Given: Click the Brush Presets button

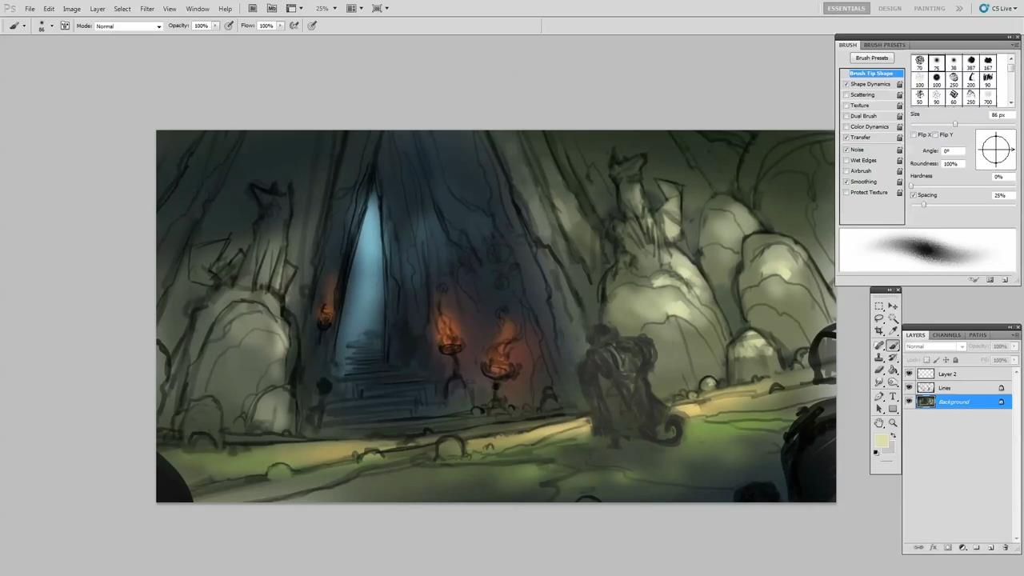Looking at the screenshot, I should pos(872,58).
